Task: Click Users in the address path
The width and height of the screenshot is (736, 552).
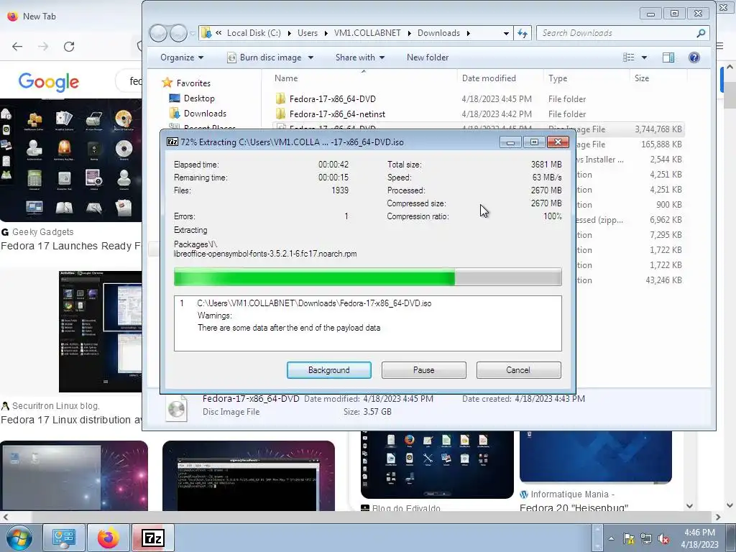Action: [x=308, y=33]
